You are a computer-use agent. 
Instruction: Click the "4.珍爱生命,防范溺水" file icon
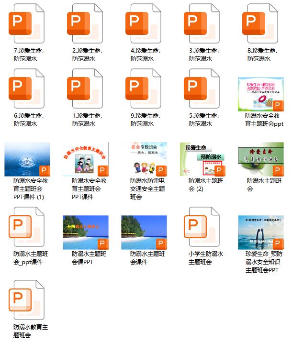pyautogui.click(x=144, y=24)
